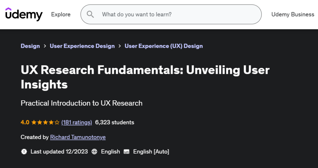The height and width of the screenshot is (168, 318).
Task: Click the search magnifier icon
Action: [90, 14]
